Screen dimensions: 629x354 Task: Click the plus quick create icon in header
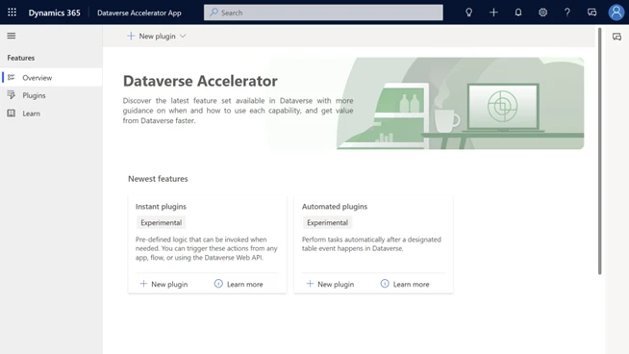(493, 13)
